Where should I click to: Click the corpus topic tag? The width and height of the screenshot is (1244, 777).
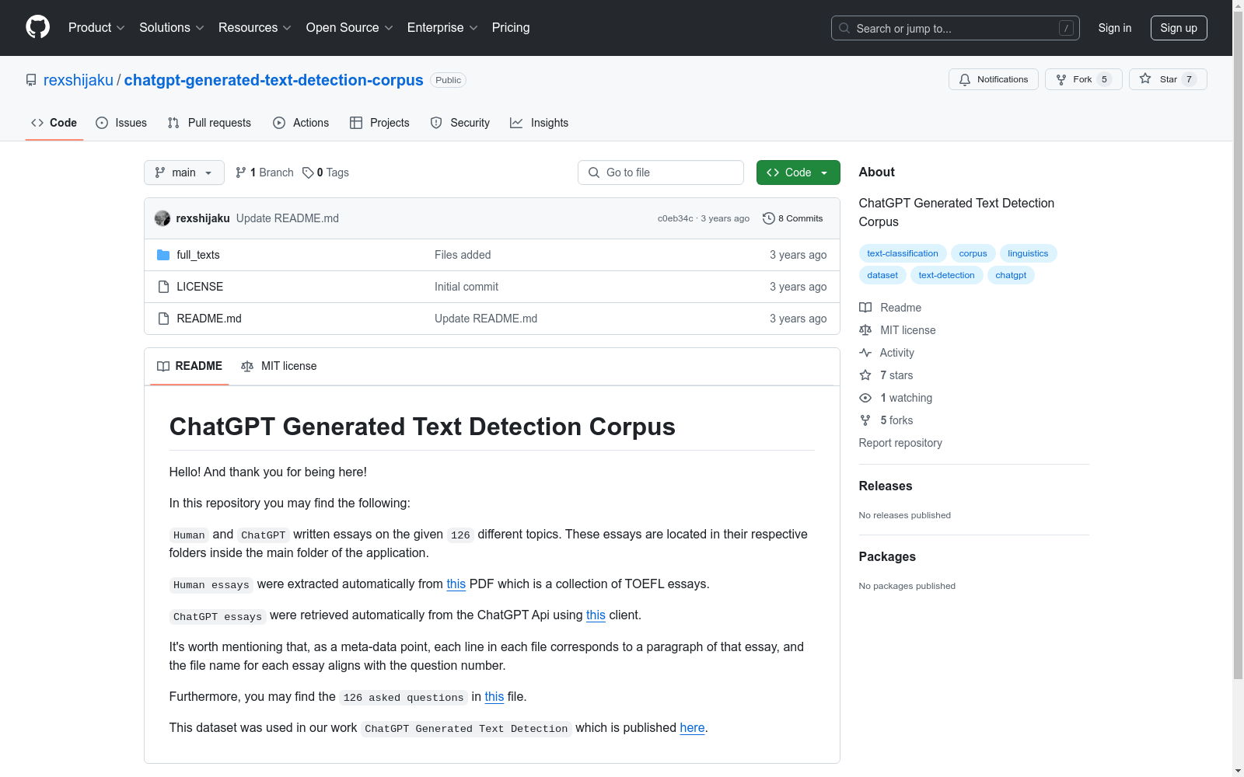(973, 253)
